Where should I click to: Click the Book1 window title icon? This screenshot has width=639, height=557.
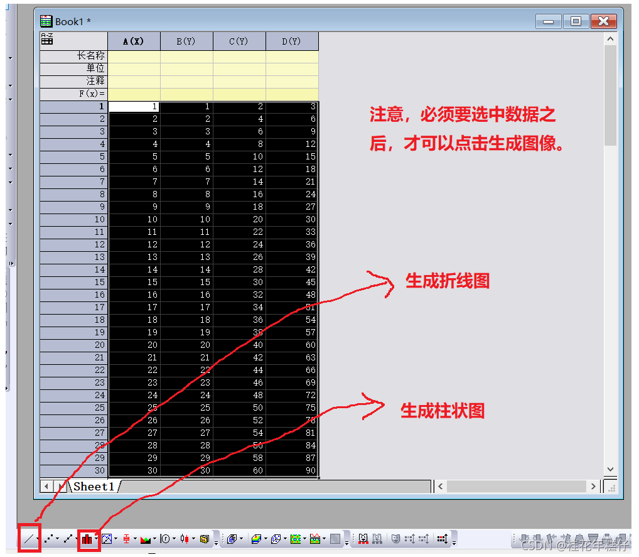pos(46,21)
